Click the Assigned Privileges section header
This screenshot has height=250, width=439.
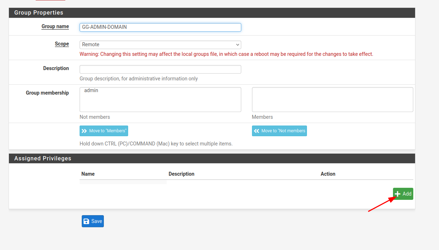point(43,159)
